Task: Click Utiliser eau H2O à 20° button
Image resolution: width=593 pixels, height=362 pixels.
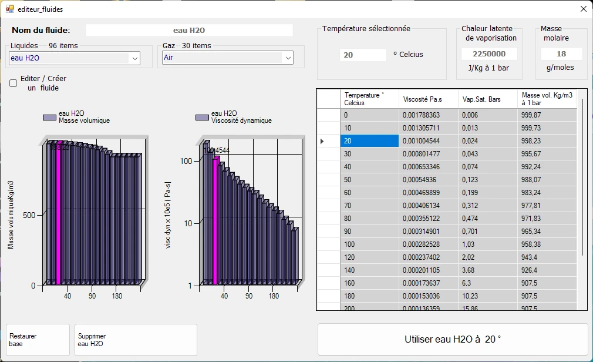Action: coord(453,339)
